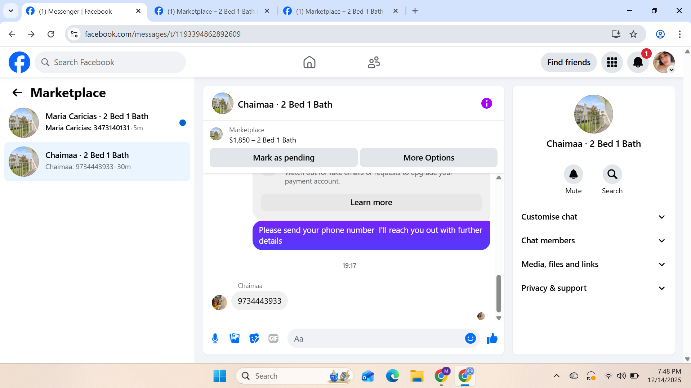Open the notifications bell icon
The width and height of the screenshot is (691, 388).
[638, 62]
